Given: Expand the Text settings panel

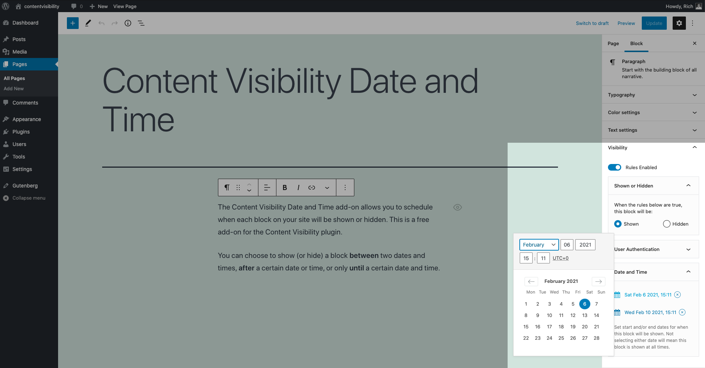Looking at the screenshot, I should (x=654, y=130).
